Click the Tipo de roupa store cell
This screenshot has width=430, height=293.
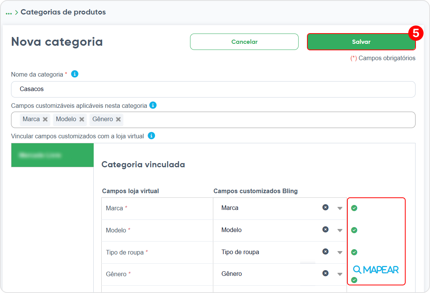pyautogui.click(x=157, y=252)
